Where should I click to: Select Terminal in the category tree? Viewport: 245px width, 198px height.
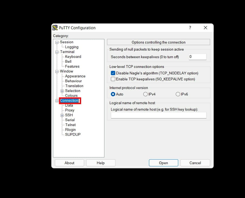67,52
